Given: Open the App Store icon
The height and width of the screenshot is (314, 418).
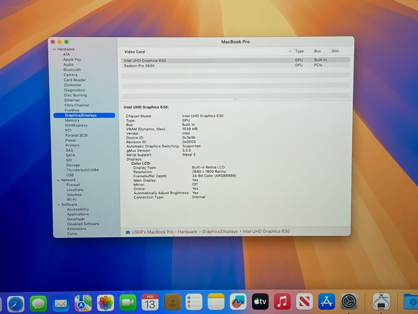Looking at the screenshot, I should [327, 302].
